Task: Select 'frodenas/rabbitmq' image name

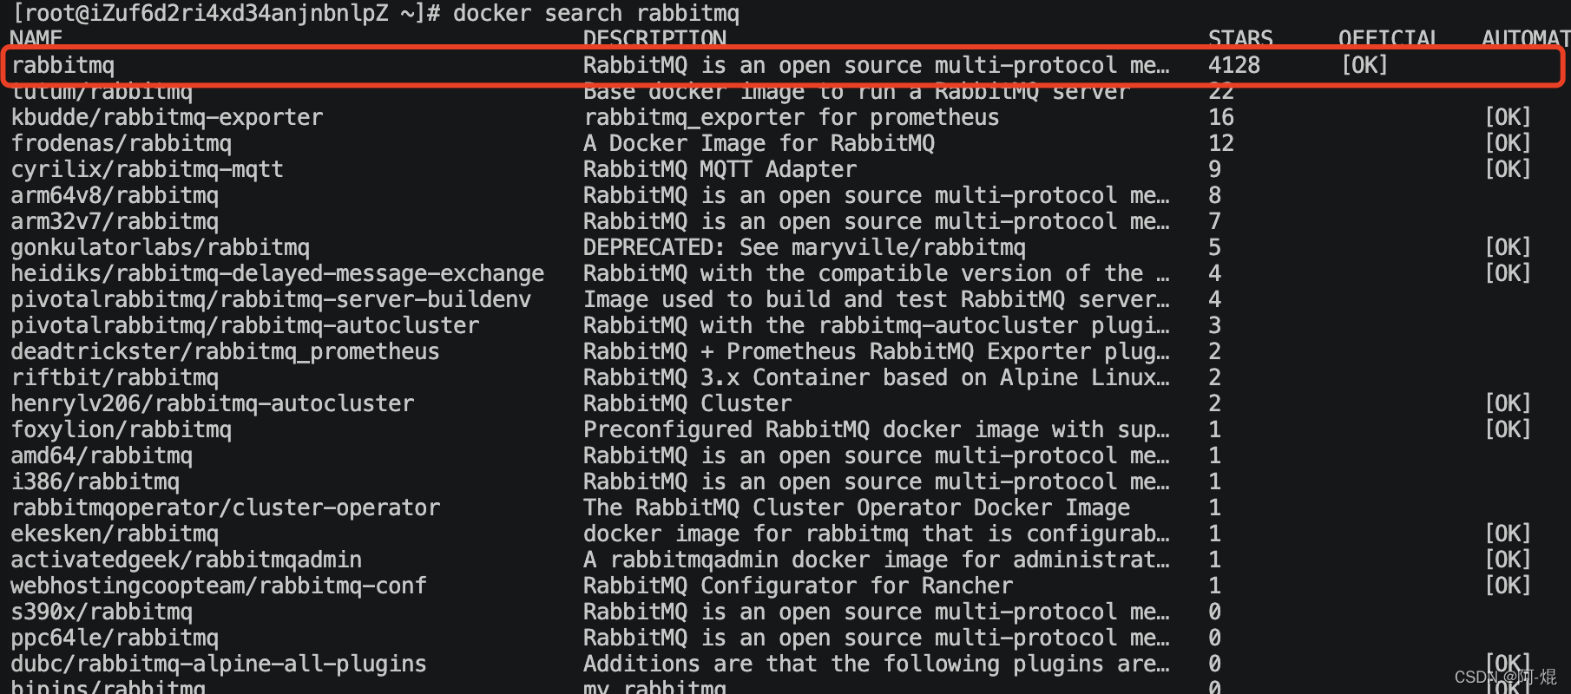Action: click(x=122, y=143)
